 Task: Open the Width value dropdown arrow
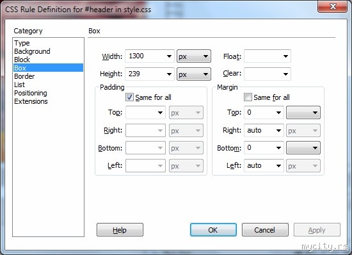tap(169, 56)
